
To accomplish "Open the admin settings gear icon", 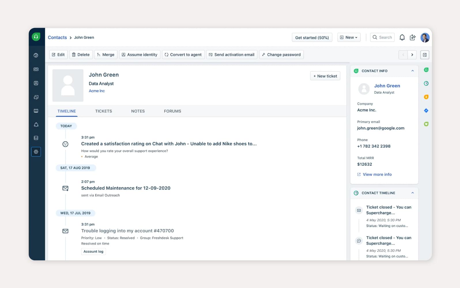I will point(36,152).
